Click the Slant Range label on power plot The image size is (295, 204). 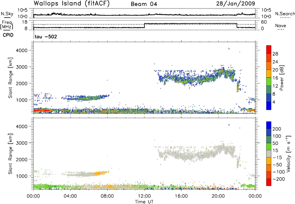pos(10,78)
